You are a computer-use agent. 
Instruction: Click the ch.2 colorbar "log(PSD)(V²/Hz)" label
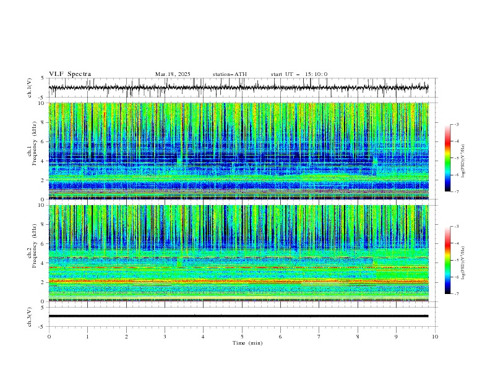pos(463,263)
